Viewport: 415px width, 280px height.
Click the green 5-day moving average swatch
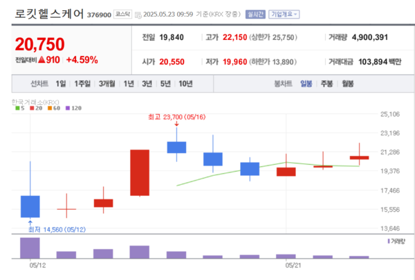pyautogui.click(x=17, y=108)
